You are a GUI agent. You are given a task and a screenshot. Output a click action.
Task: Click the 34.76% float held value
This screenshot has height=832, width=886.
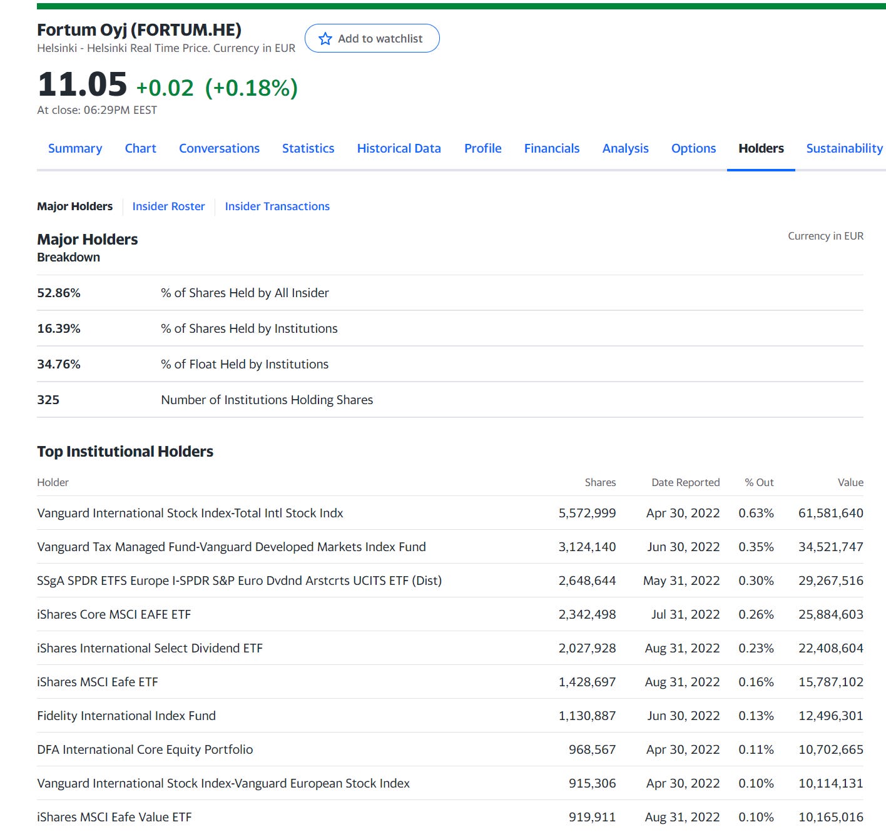pos(59,364)
